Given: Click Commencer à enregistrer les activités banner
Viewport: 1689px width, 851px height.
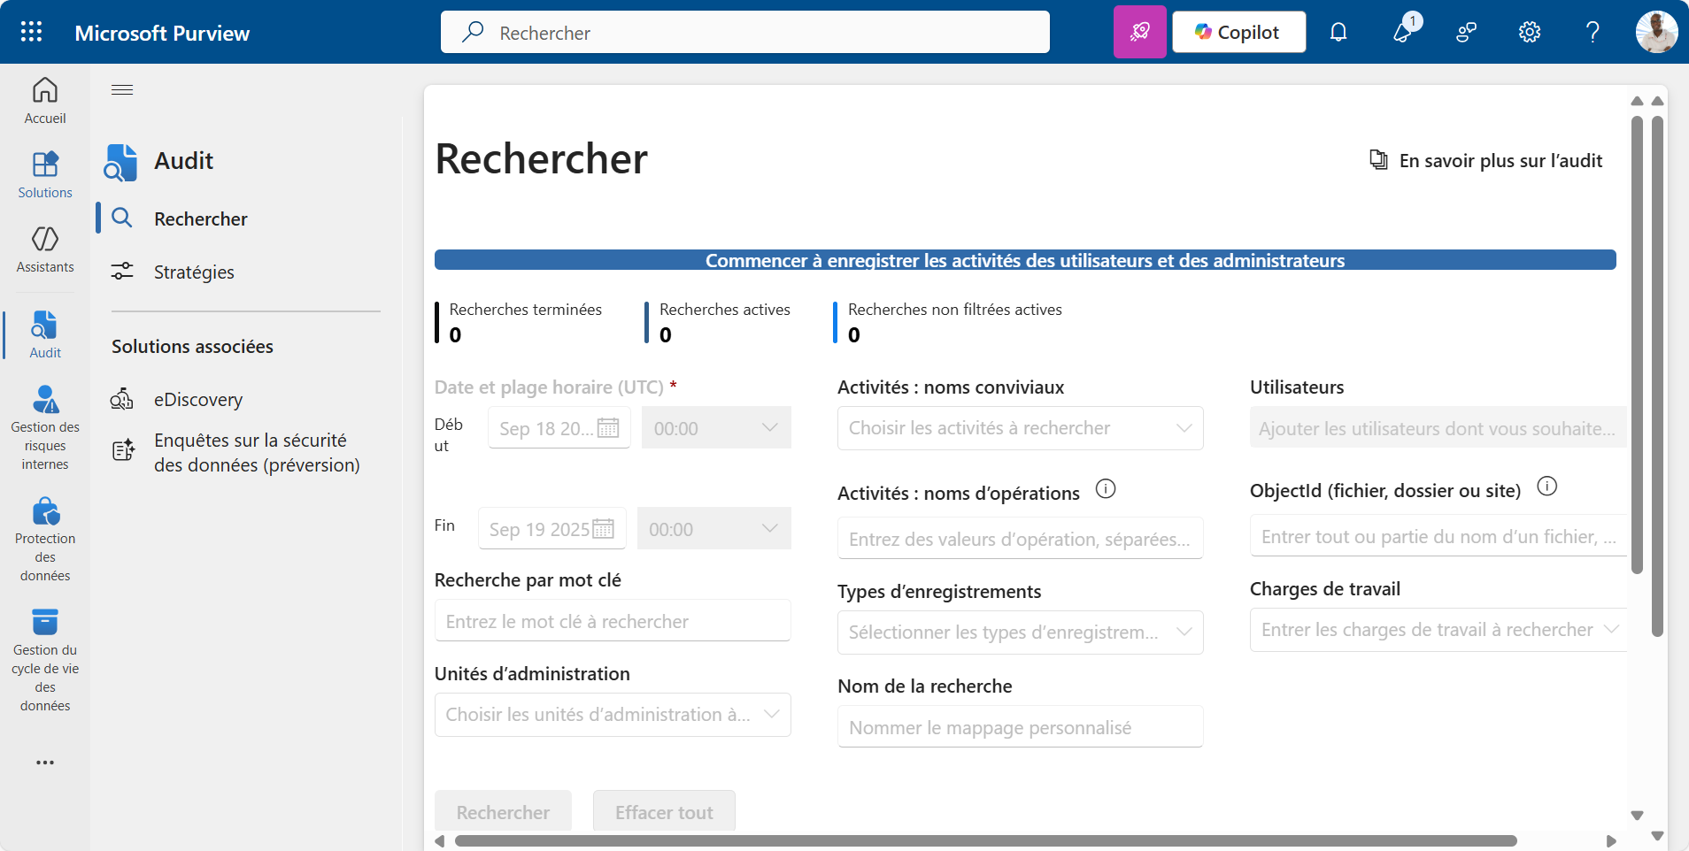Looking at the screenshot, I should tap(1024, 260).
